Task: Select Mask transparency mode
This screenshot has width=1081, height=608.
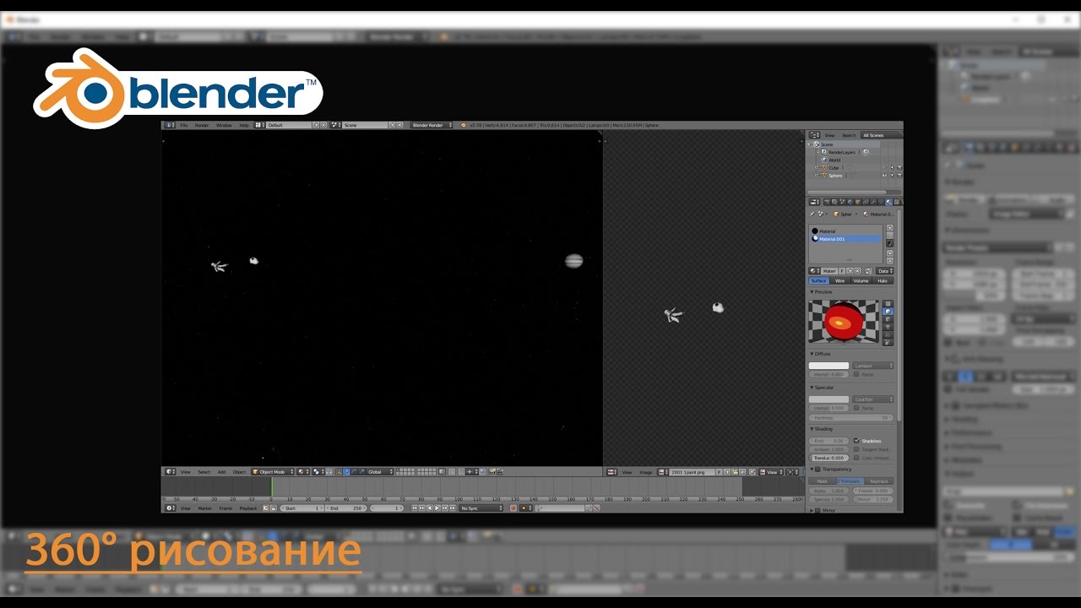Action: [822, 481]
